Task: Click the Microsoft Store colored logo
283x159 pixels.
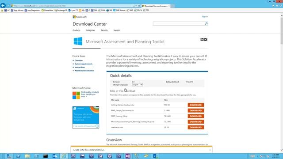Action: click(x=76, y=95)
